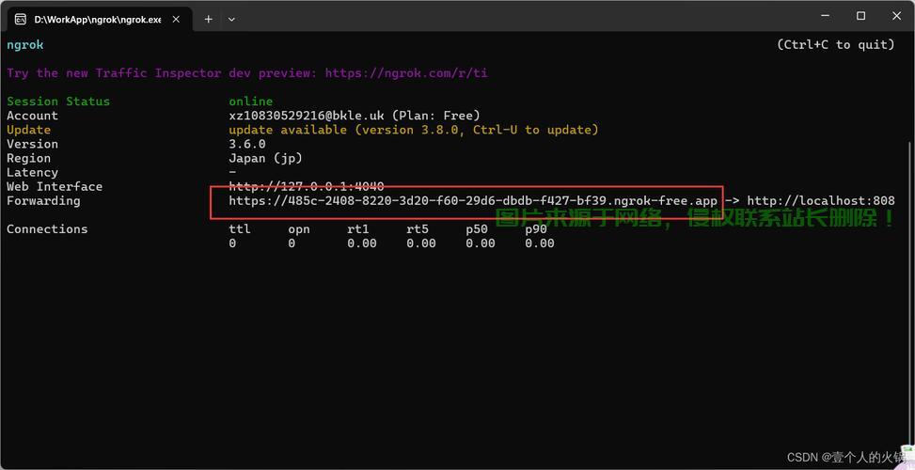
Task: Maximize the terminal window
Action: 860,16
